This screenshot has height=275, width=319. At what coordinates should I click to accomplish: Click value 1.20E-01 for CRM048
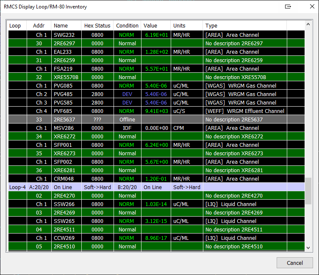point(156,179)
